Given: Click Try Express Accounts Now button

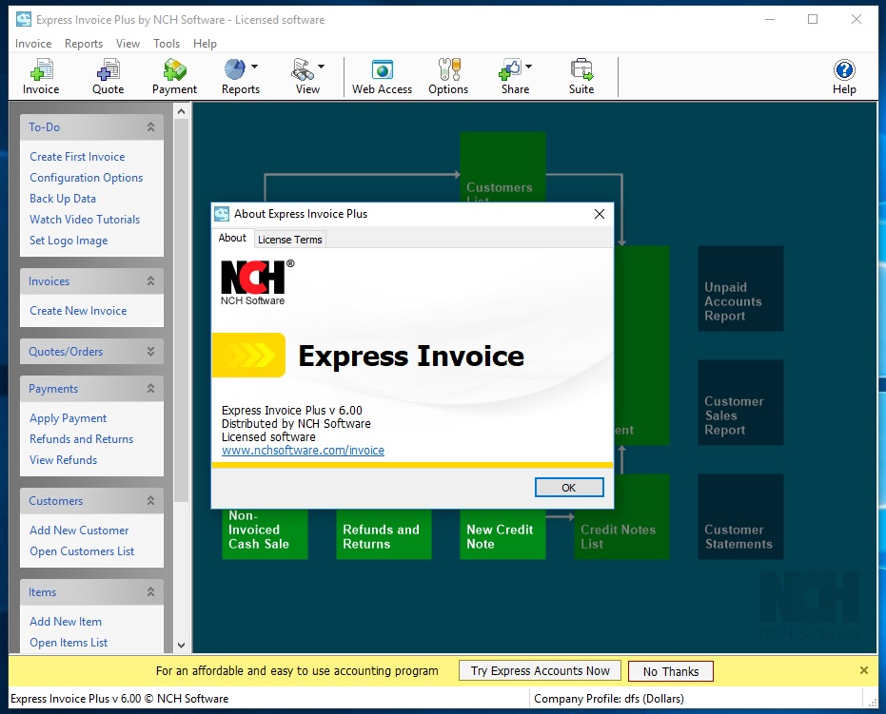Looking at the screenshot, I should (x=541, y=671).
